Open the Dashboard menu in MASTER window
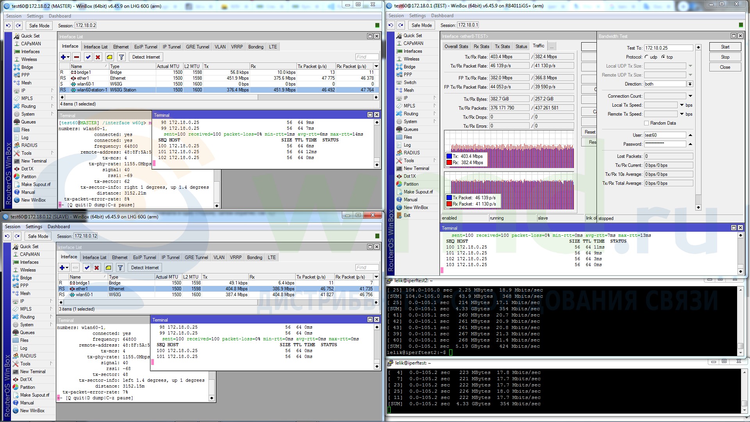Image resolution: width=750 pixels, height=422 pixels. 60,16
